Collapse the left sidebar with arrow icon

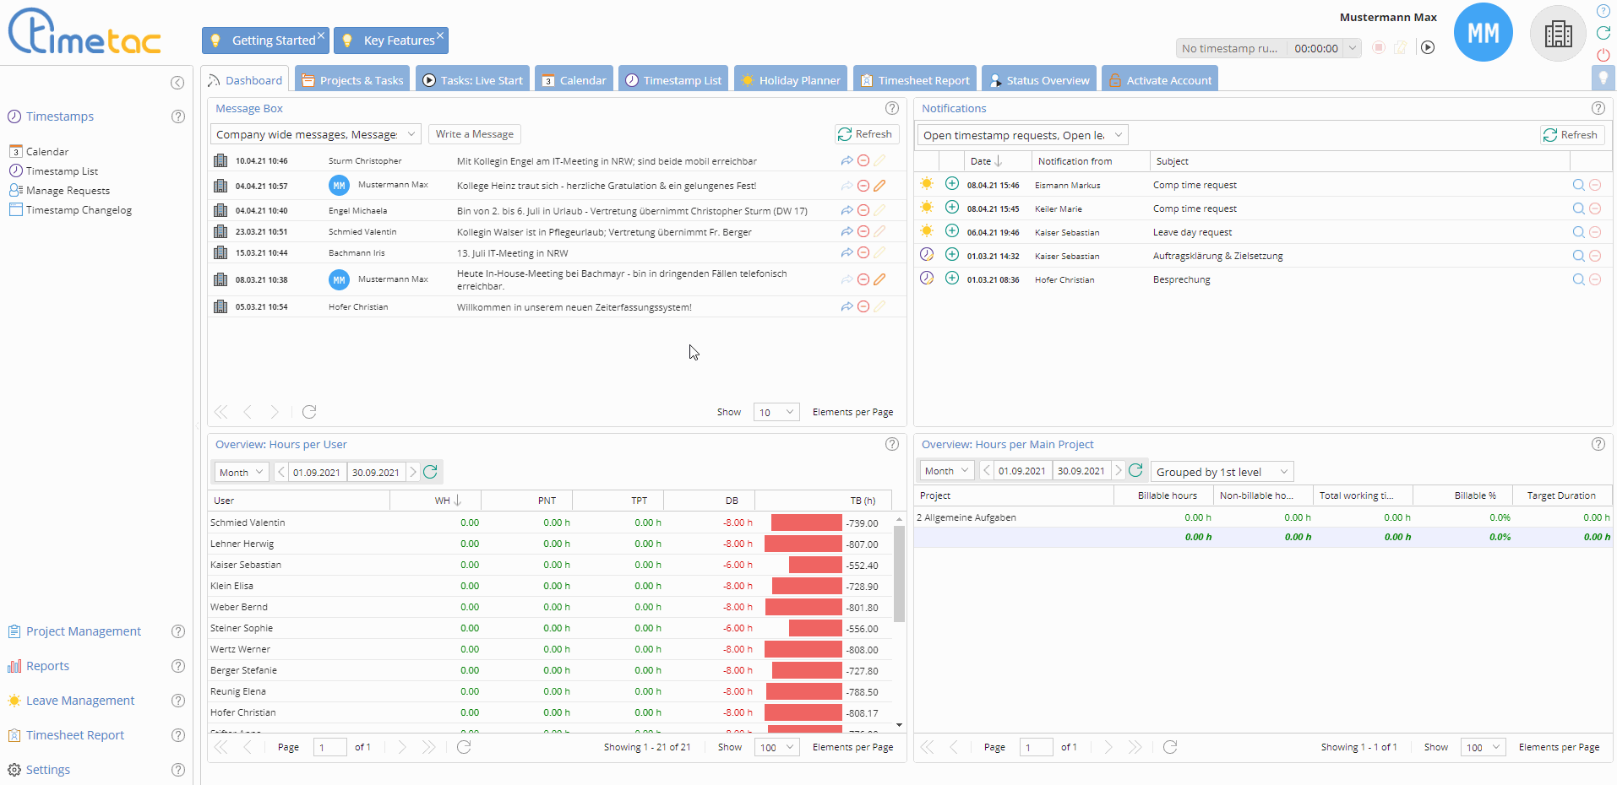[x=177, y=82]
